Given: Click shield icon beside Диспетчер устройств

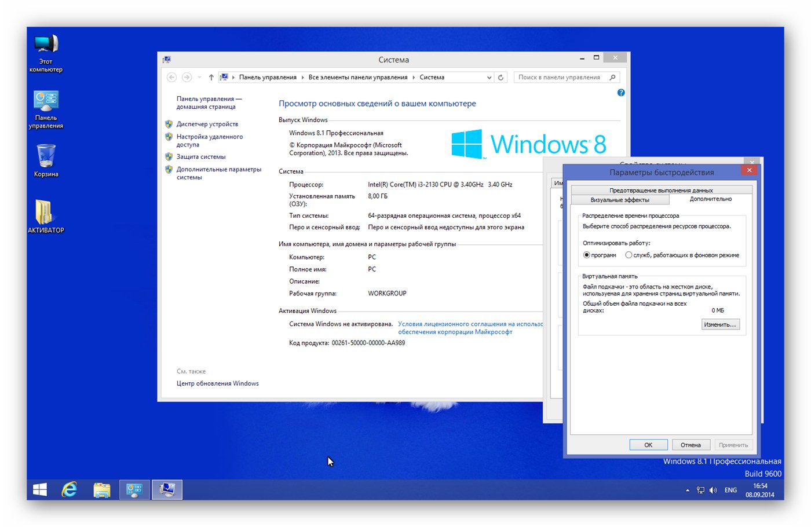Looking at the screenshot, I should [169, 124].
